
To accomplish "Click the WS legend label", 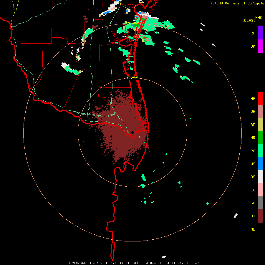I will click(253, 164).
